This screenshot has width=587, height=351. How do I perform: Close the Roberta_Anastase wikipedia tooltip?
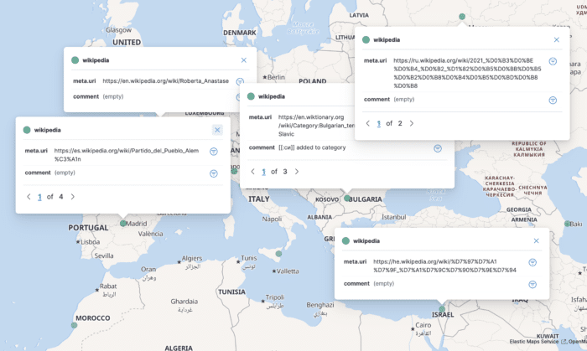pyautogui.click(x=244, y=60)
